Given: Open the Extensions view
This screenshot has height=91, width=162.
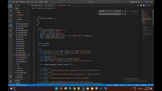Looking at the screenshot, I should coord(11,25).
